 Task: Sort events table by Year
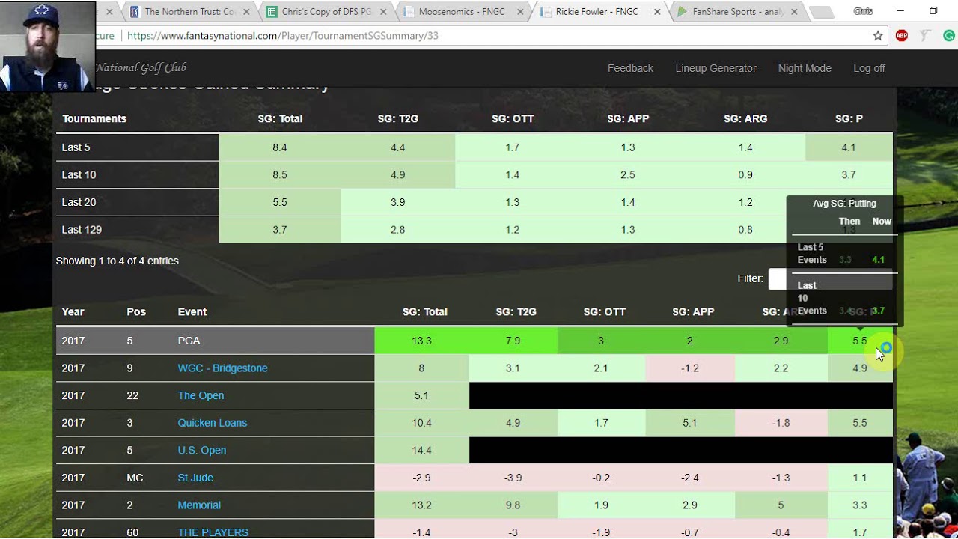click(73, 311)
